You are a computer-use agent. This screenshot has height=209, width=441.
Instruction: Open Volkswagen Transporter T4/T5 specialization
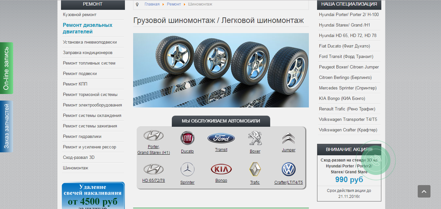(x=349, y=120)
